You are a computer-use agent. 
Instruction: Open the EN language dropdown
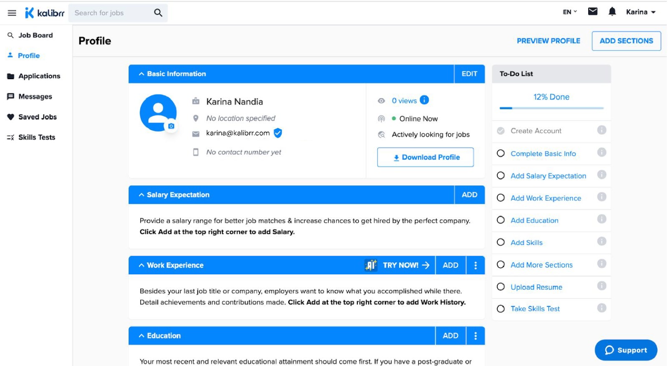pyautogui.click(x=569, y=12)
